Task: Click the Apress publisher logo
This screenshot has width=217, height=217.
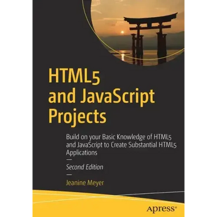Action: (x=161, y=208)
